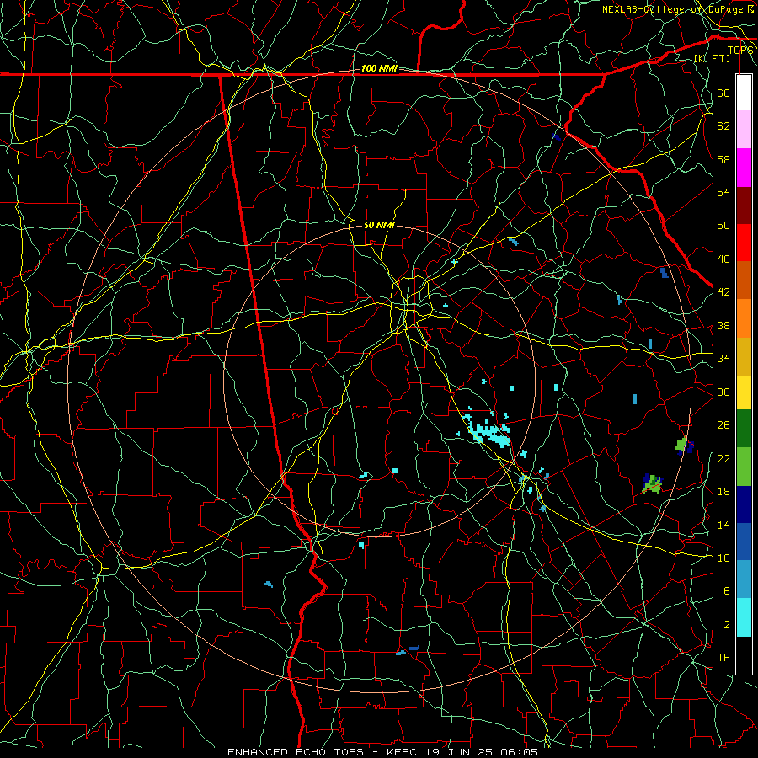758x758 pixels.
Task: Click the "100 NMI" range ring label
Action: pyautogui.click(x=379, y=69)
